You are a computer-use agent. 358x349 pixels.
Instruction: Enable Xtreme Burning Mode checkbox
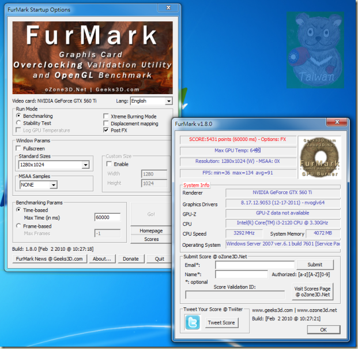tap(106, 116)
